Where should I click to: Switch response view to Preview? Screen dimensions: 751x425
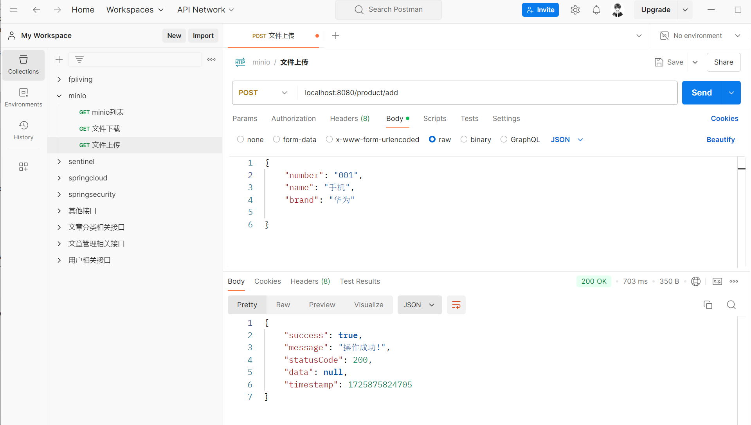pos(322,305)
